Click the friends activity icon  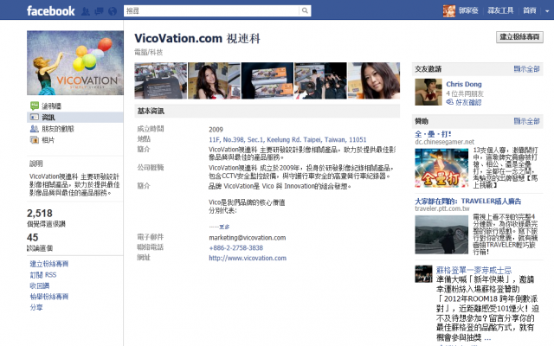(x=35, y=129)
